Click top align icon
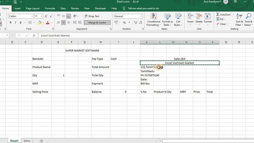 [59, 16]
